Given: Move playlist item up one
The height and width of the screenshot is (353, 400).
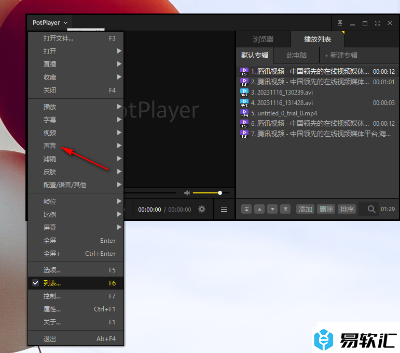Looking at the screenshot, I should tap(259, 210).
